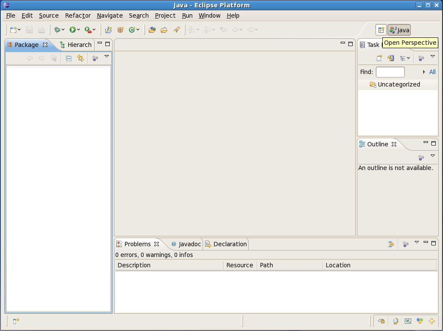Click the Run button in the toolbar

tap(73, 30)
